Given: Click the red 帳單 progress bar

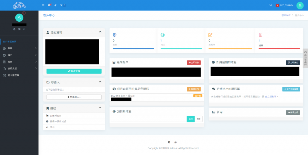Looking at the screenshot, I should point(279,49).
